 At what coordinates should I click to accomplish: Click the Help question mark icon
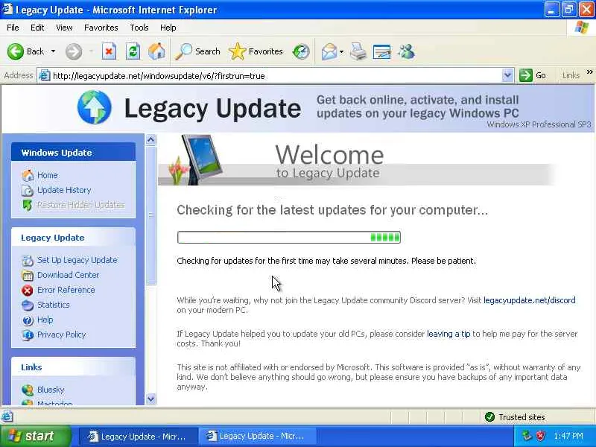(x=28, y=320)
